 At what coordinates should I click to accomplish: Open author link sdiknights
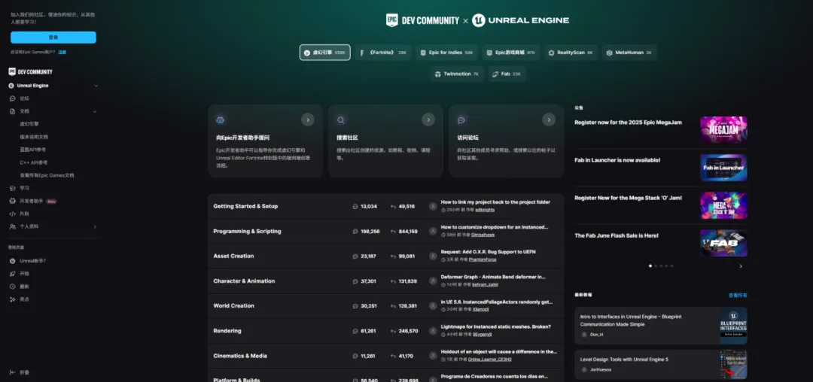pyautogui.click(x=485, y=210)
